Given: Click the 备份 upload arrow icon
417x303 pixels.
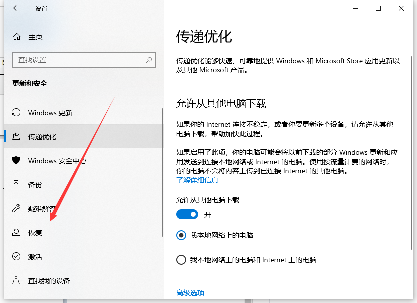Looking at the screenshot, I should 16,185.
